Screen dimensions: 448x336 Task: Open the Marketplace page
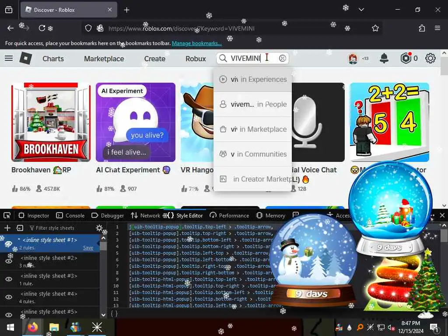[x=104, y=59]
